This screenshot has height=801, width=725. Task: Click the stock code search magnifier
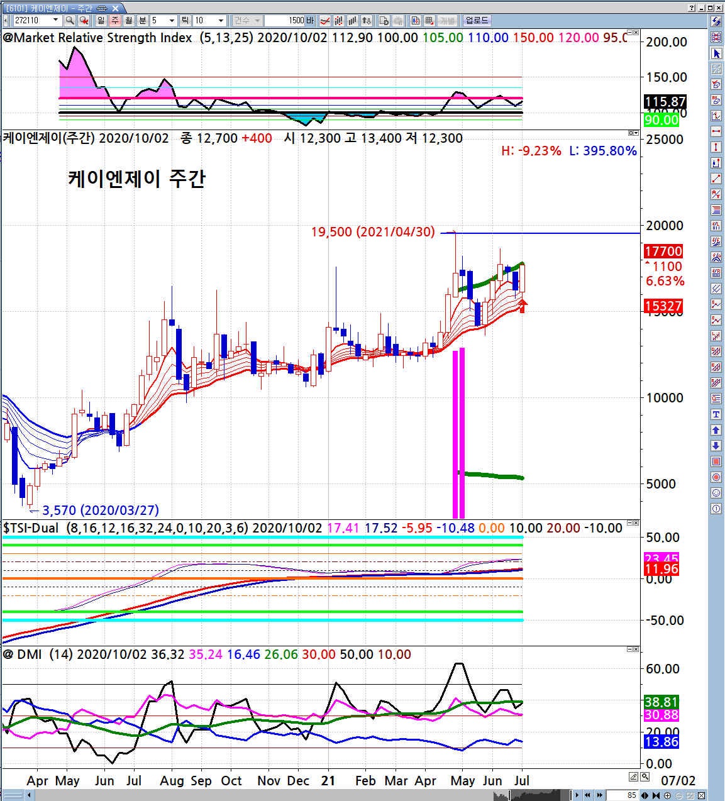point(70,20)
